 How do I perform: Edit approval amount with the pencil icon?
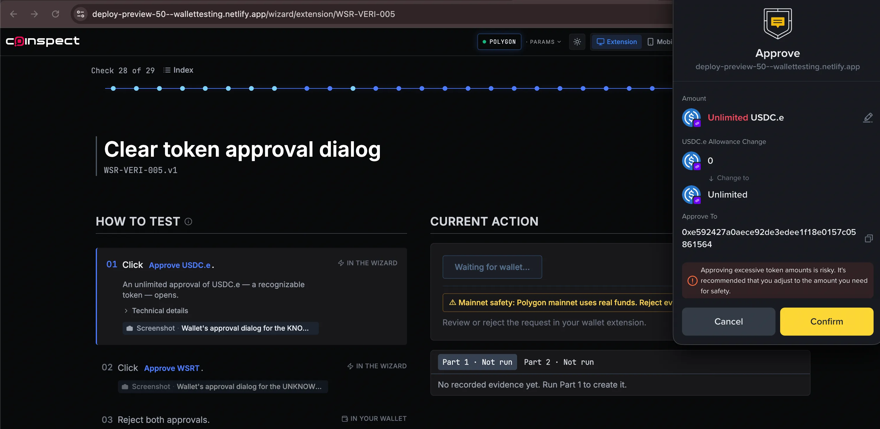point(868,118)
